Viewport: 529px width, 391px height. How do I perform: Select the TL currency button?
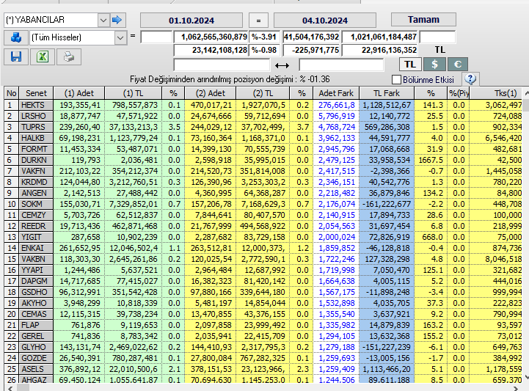click(410, 65)
